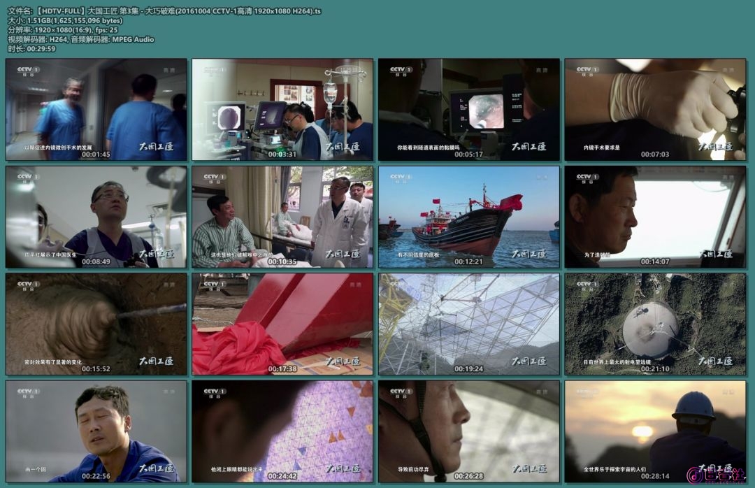Click the subtitle 导致前功尽弃
Screen dimensions: 755x488
click(x=413, y=469)
